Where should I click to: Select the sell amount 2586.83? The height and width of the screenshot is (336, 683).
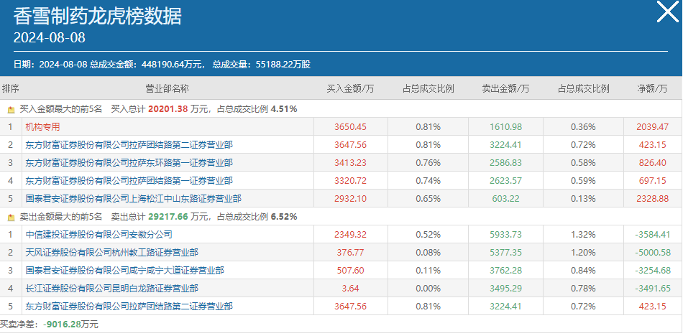[x=505, y=163]
